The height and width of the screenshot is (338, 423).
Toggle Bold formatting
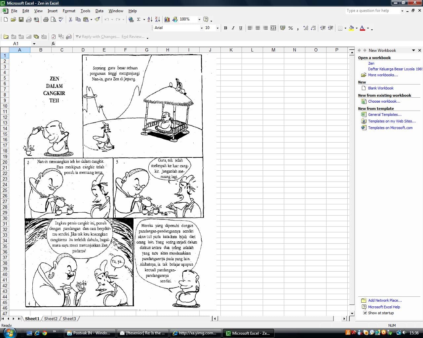click(x=225, y=28)
